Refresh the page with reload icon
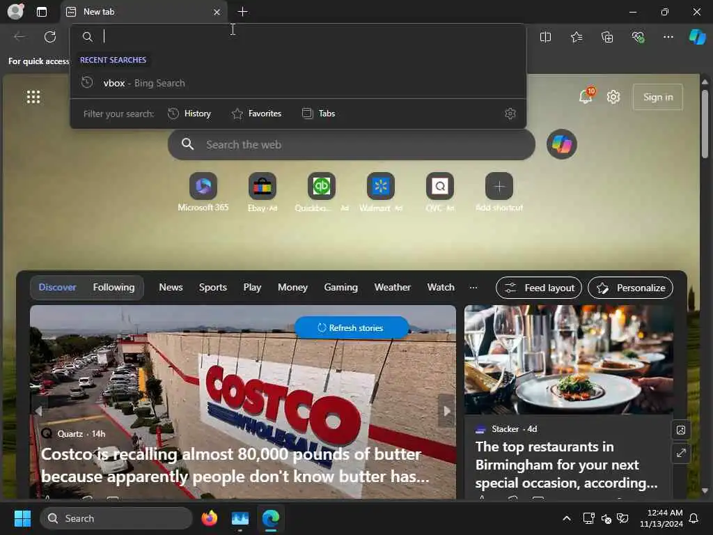Image resolution: width=713 pixels, height=535 pixels. pos(50,36)
